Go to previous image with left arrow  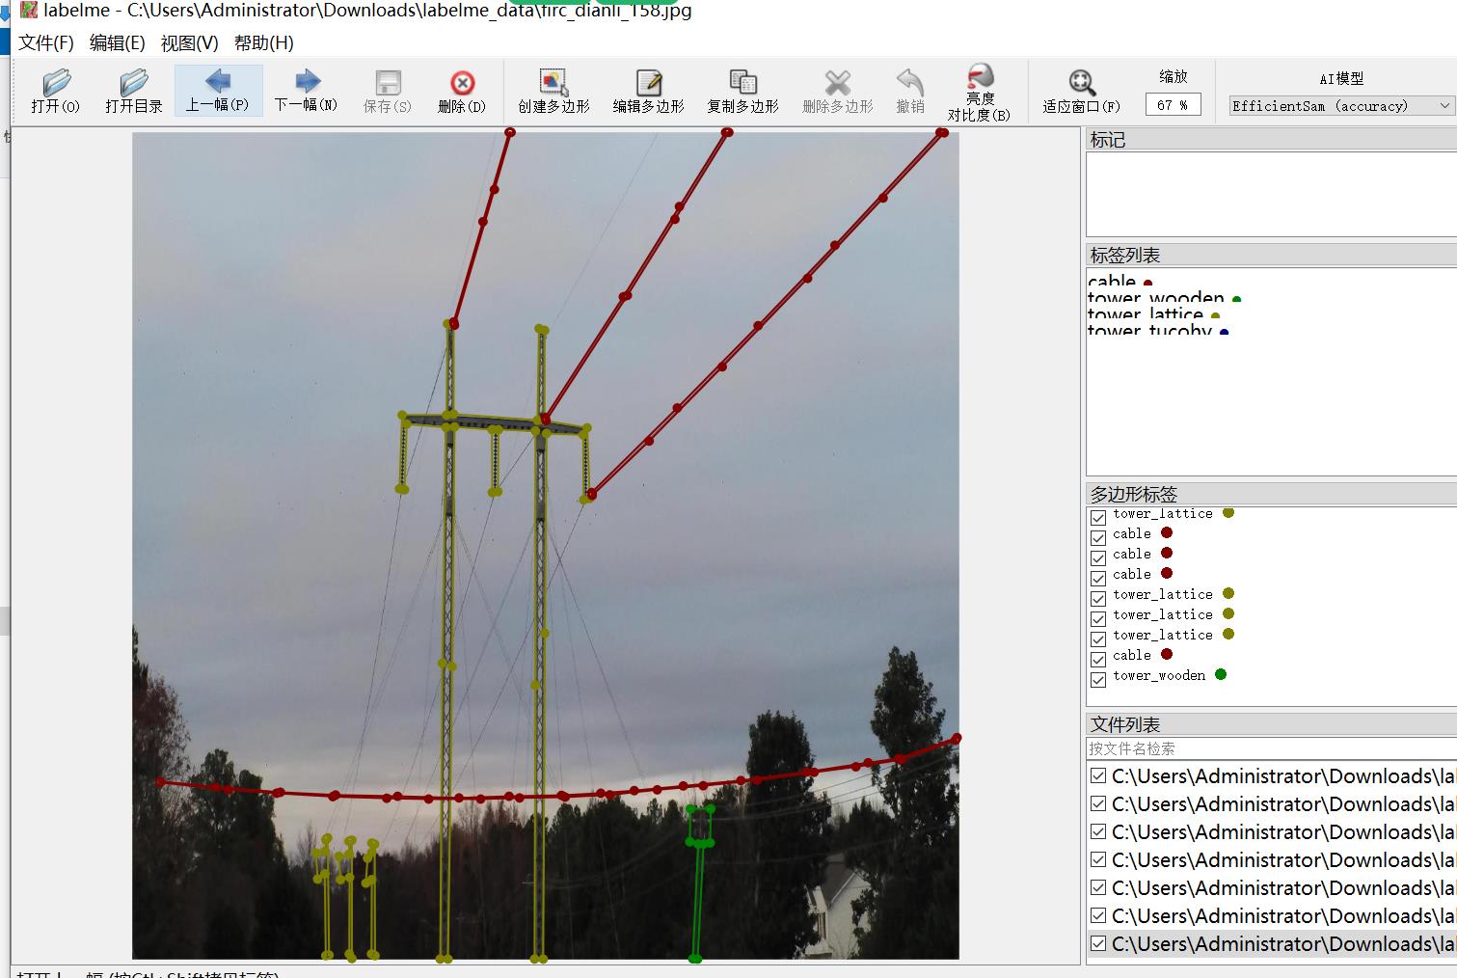(x=218, y=82)
